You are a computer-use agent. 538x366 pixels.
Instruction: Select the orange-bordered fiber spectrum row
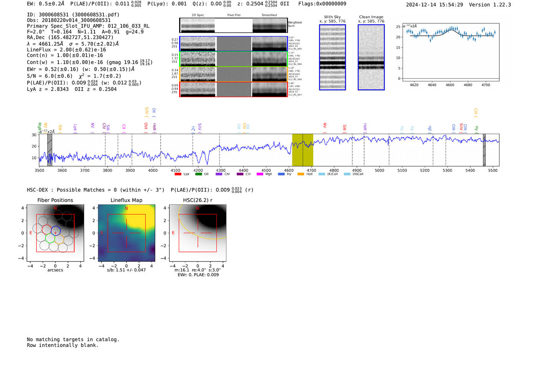[x=233, y=74]
